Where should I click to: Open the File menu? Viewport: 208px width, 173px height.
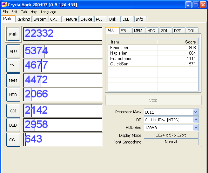click(5, 12)
